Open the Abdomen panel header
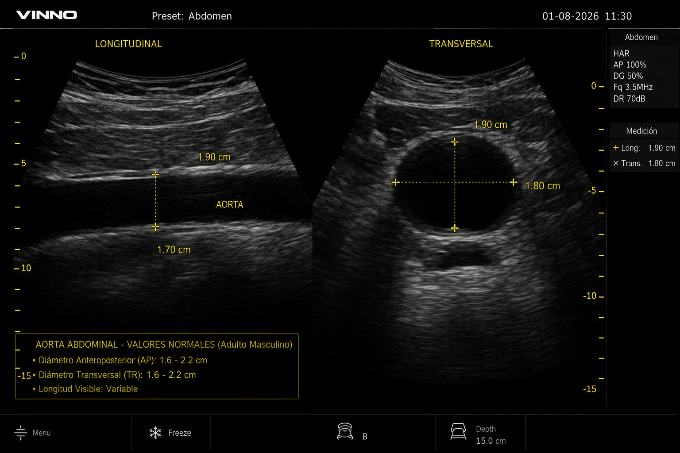The image size is (680, 453). [641, 37]
